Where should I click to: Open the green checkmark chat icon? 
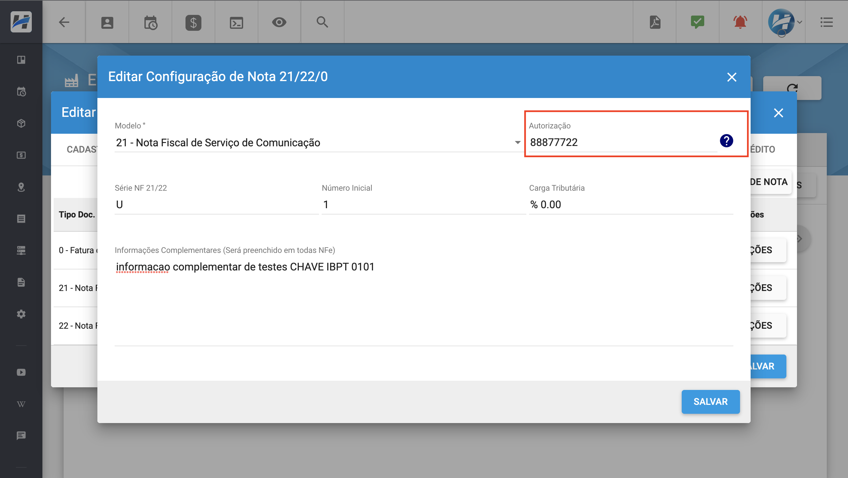click(698, 22)
